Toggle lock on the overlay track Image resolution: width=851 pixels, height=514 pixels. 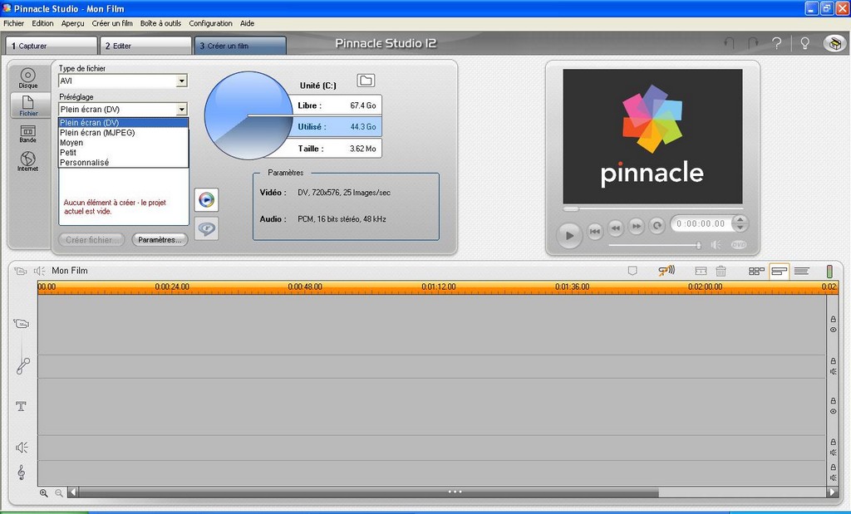pos(833,361)
